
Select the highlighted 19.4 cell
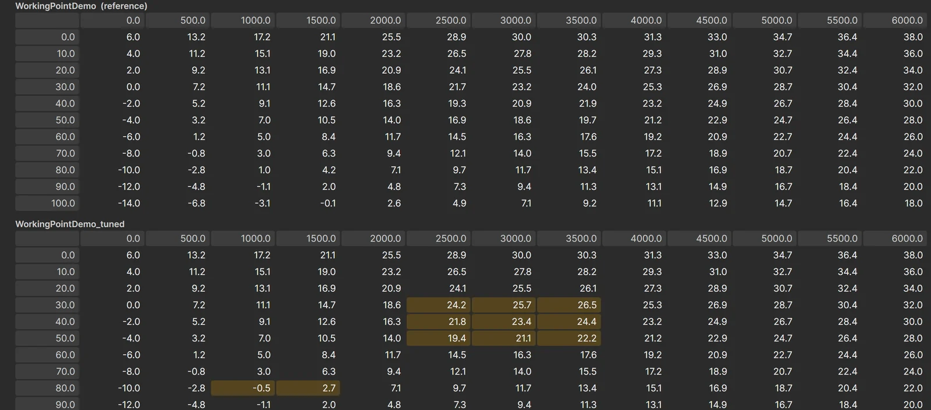click(439, 338)
